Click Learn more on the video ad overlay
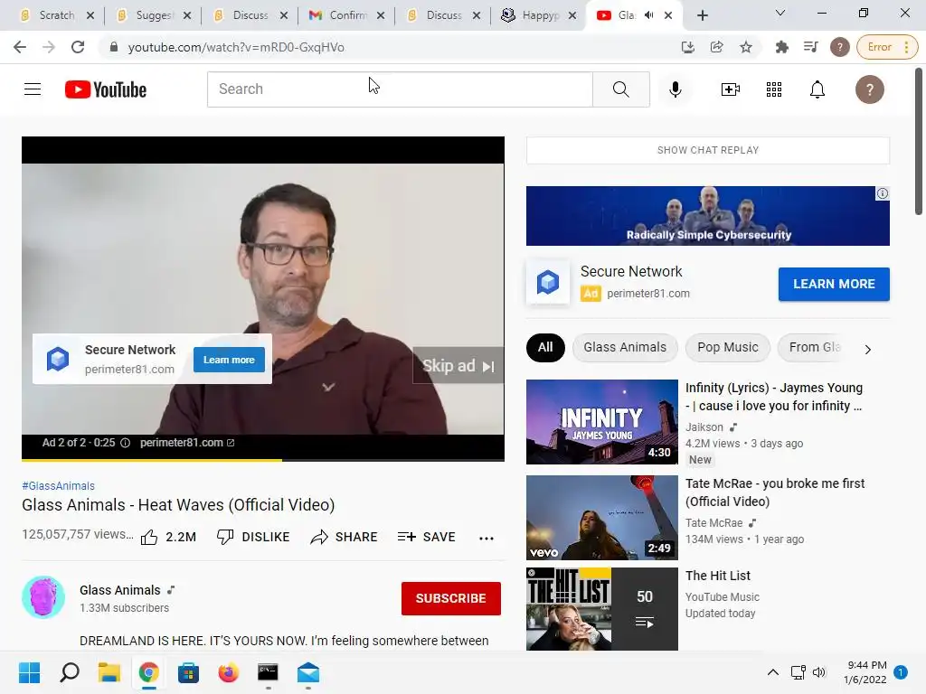The height and width of the screenshot is (694, 926). (x=229, y=360)
